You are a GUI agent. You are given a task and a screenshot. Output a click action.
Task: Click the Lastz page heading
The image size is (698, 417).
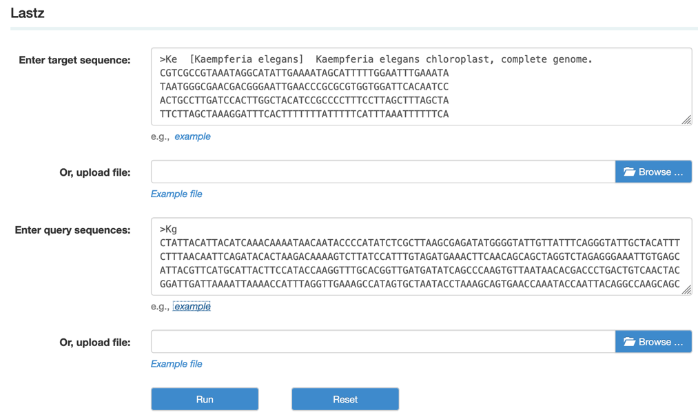point(28,13)
